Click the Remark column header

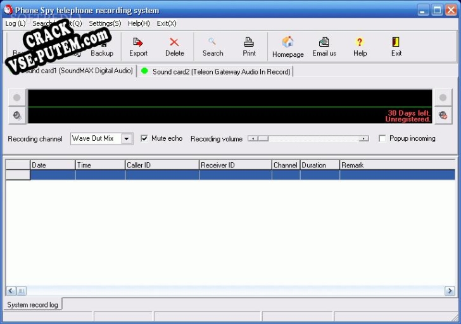point(398,165)
